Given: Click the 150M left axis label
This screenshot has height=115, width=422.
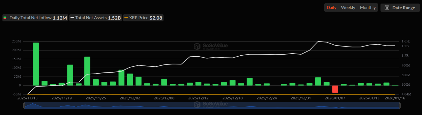Looking at the screenshot, I should 16,59.
